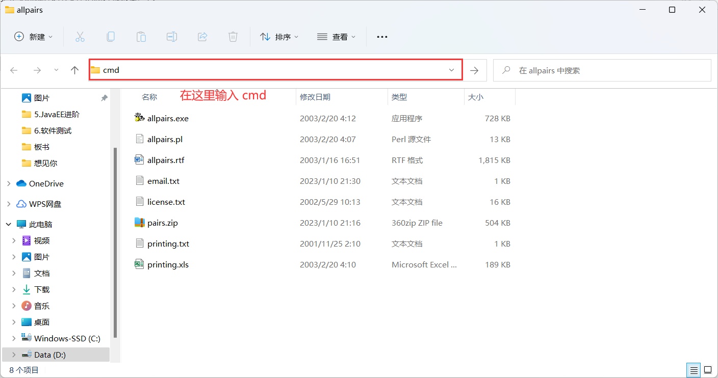Switch to large thumbnails view in status bar

[x=708, y=370]
